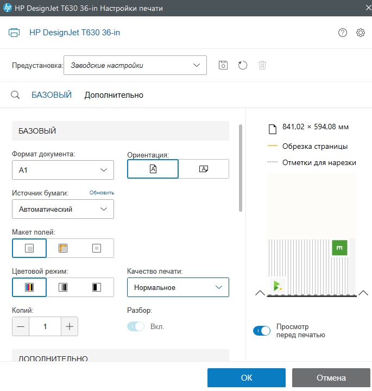Open the Источник бумаги dropdown
Image resolution: width=372 pixels, height=391 pixels.
63,209
